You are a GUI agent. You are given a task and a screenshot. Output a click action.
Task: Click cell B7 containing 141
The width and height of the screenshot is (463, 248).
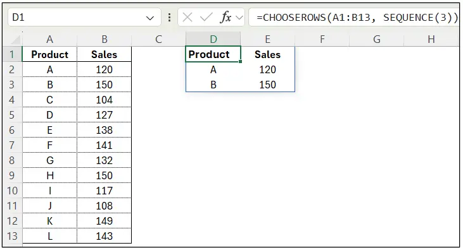(105, 145)
